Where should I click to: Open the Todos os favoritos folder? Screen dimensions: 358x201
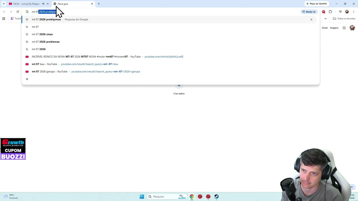coord(344,19)
